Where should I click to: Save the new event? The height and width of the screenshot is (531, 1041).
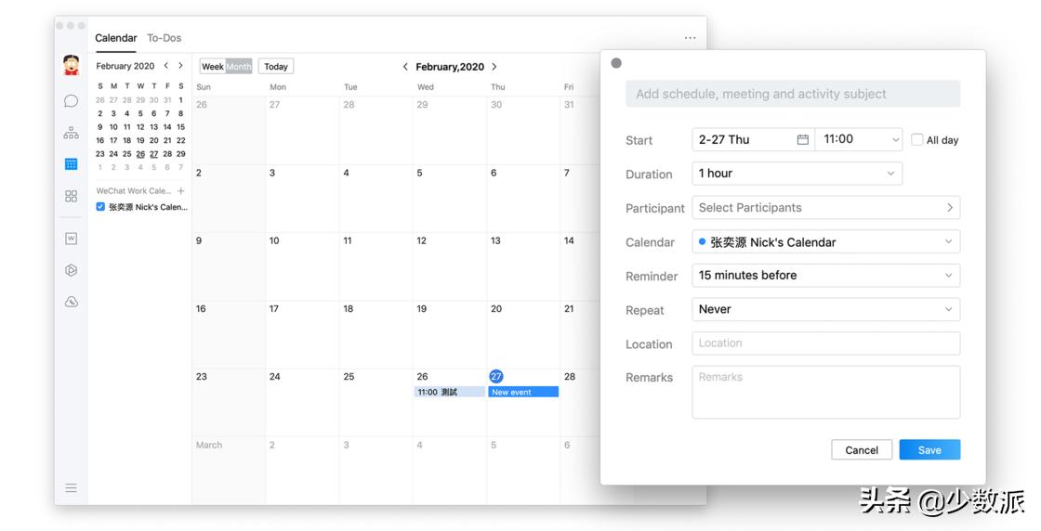click(x=929, y=450)
